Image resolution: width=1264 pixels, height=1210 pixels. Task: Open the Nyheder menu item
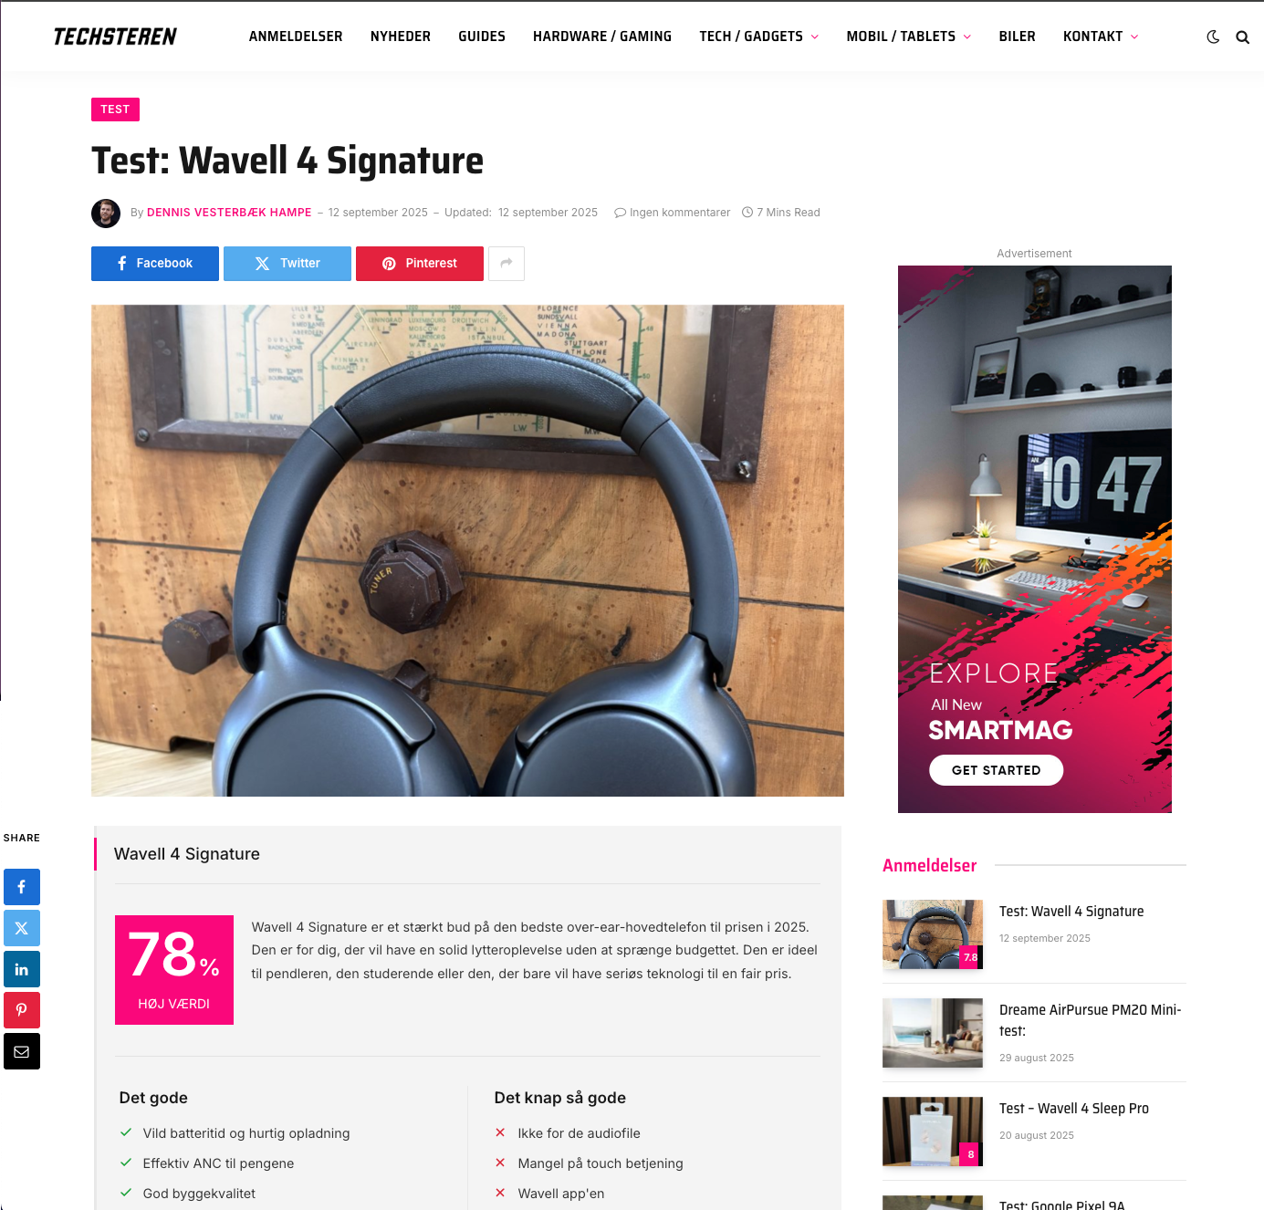[401, 37]
